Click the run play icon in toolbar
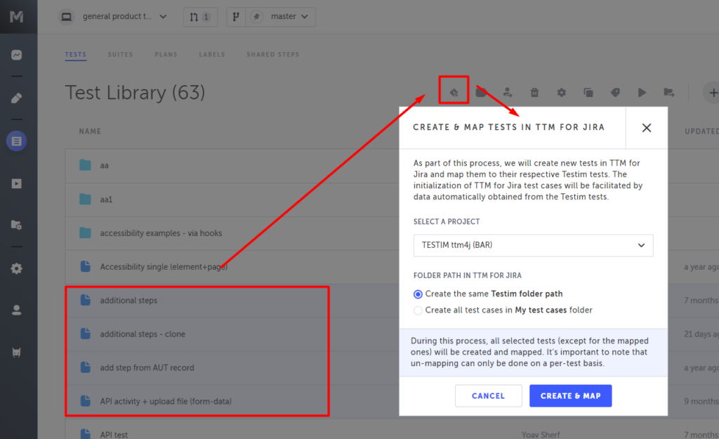The height and width of the screenshot is (439, 719). point(642,92)
